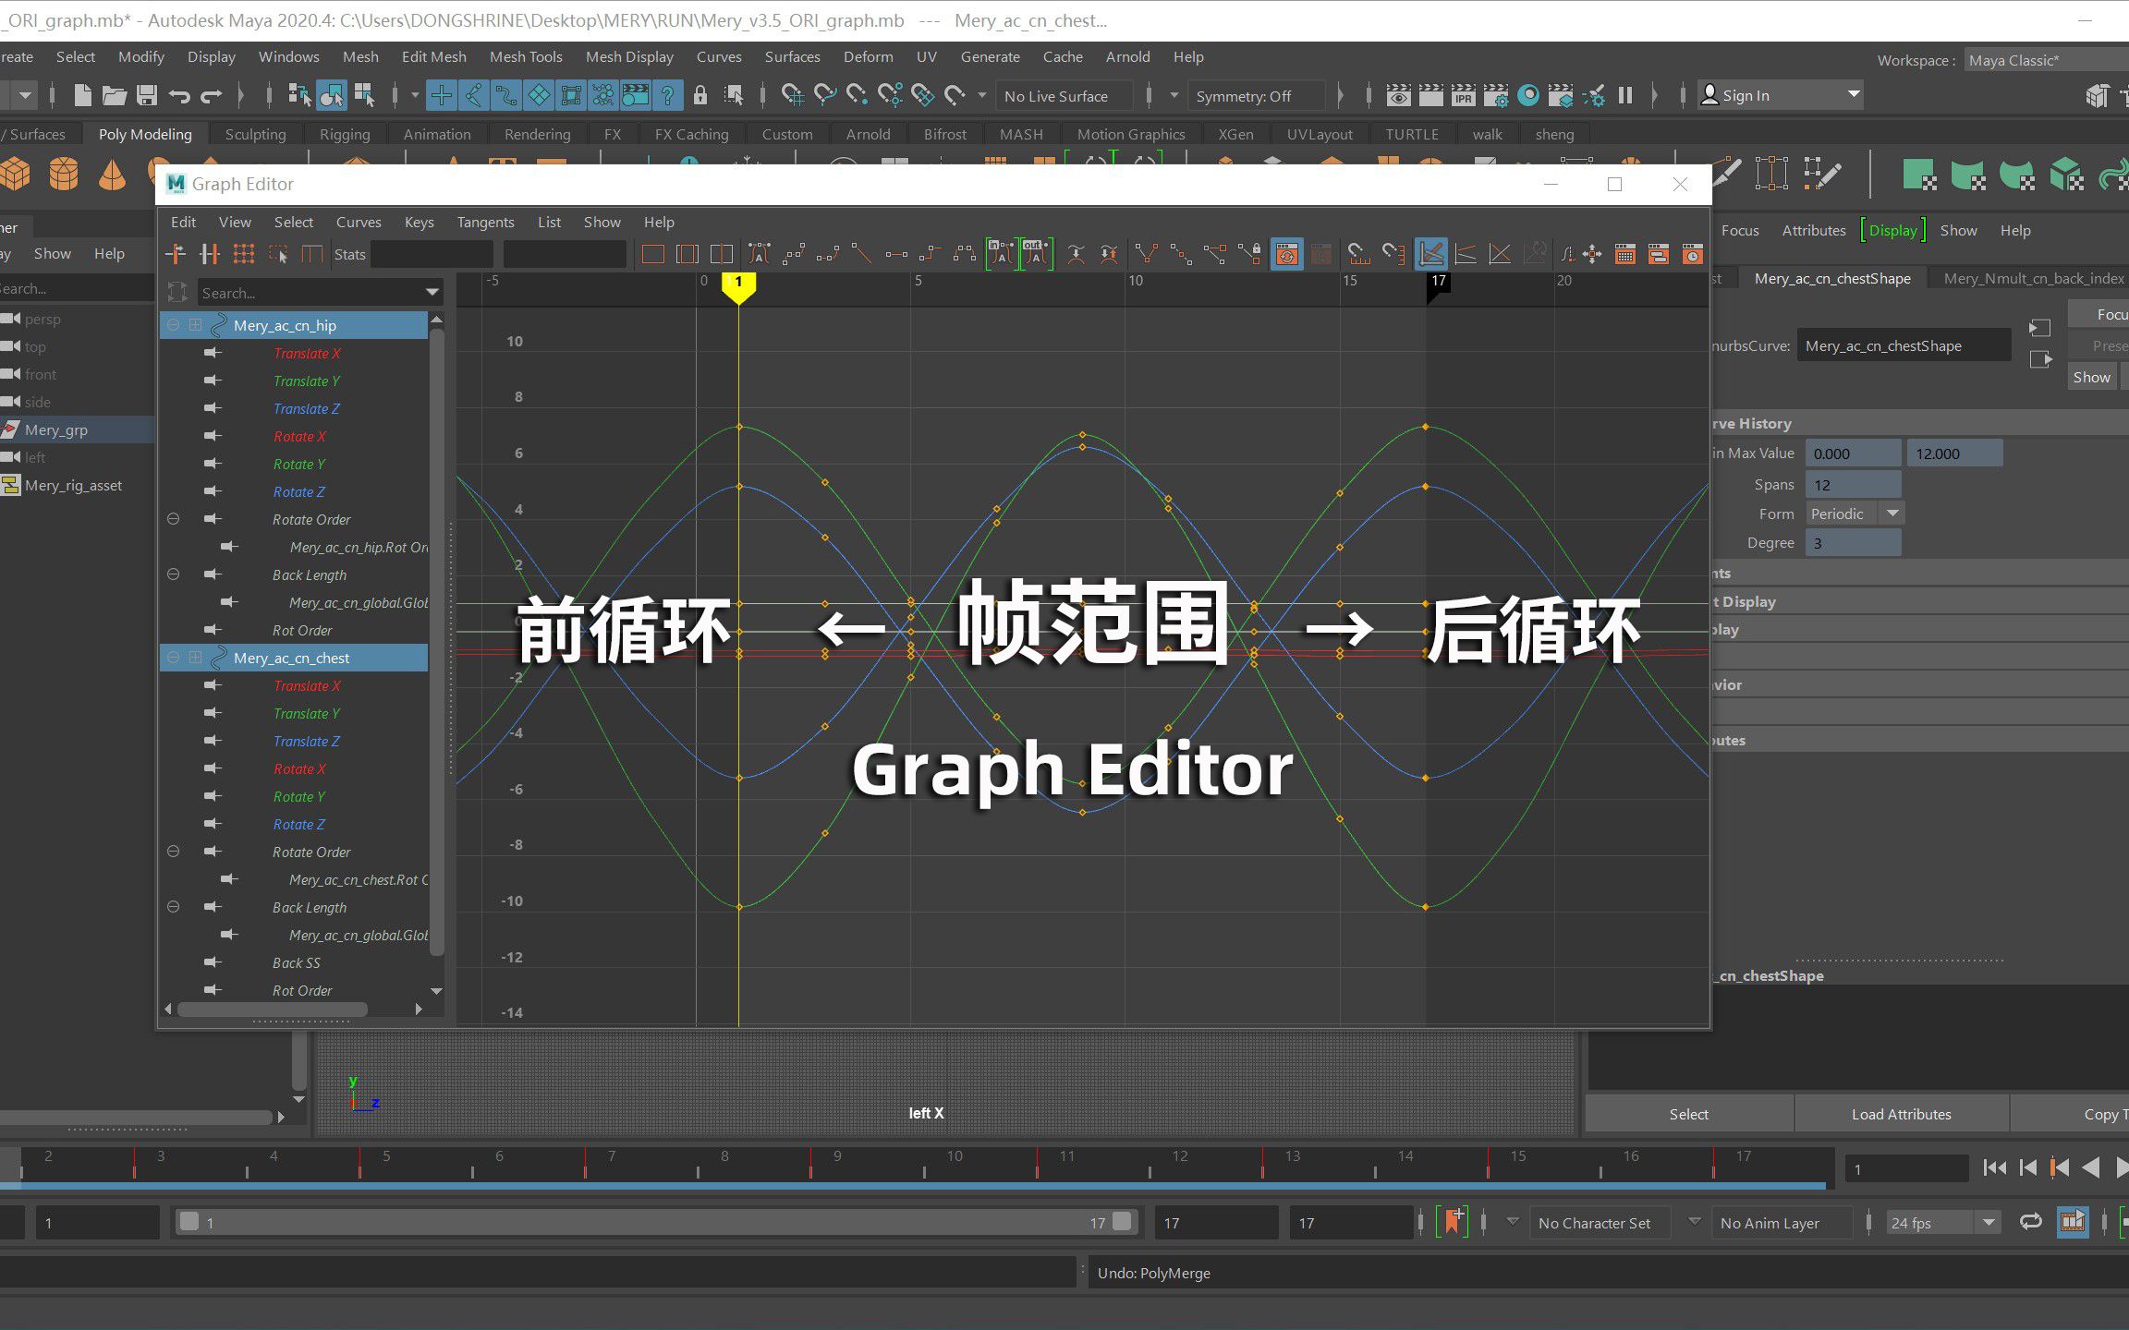Screen dimensions: 2129x1330
Task: Collapse the Mery_ac_cn_chest node
Action: 174,658
